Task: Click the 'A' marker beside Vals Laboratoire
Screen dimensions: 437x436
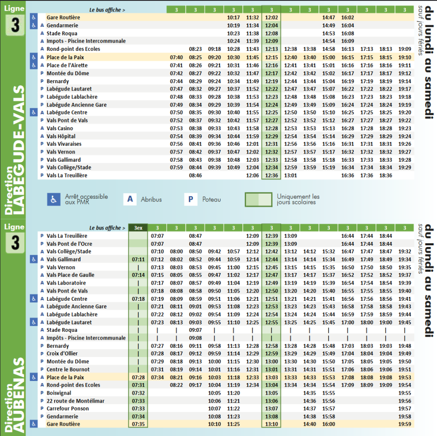Action: pyautogui.click(x=42, y=283)
